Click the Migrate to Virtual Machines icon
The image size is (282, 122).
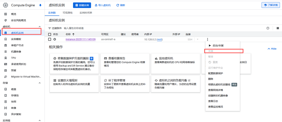click(6, 77)
